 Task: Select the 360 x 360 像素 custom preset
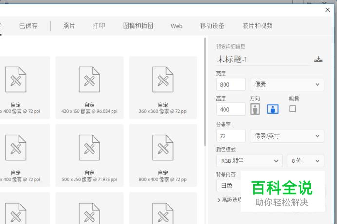pos(163,87)
